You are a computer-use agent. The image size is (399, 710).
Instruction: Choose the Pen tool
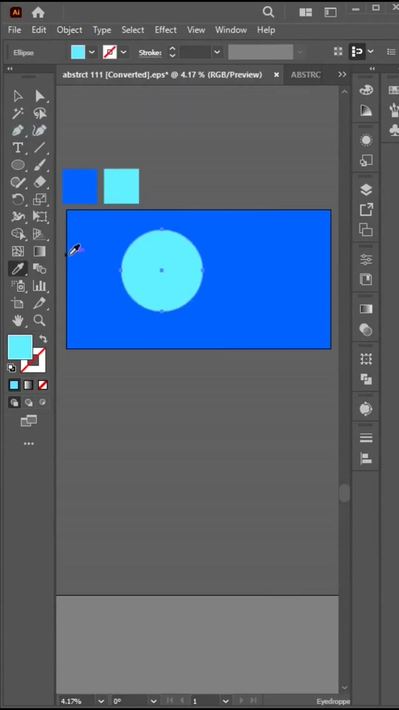(x=17, y=130)
